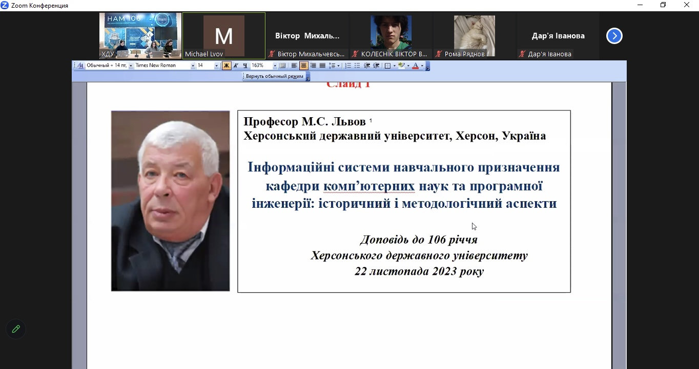The width and height of the screenshot is (699, 369).
Task: Toggle Bold (Ж) formatting
Action: [227, 66]
